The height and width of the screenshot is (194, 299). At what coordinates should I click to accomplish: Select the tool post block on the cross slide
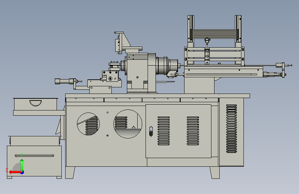pyautogui.click(x=110, y=76)
